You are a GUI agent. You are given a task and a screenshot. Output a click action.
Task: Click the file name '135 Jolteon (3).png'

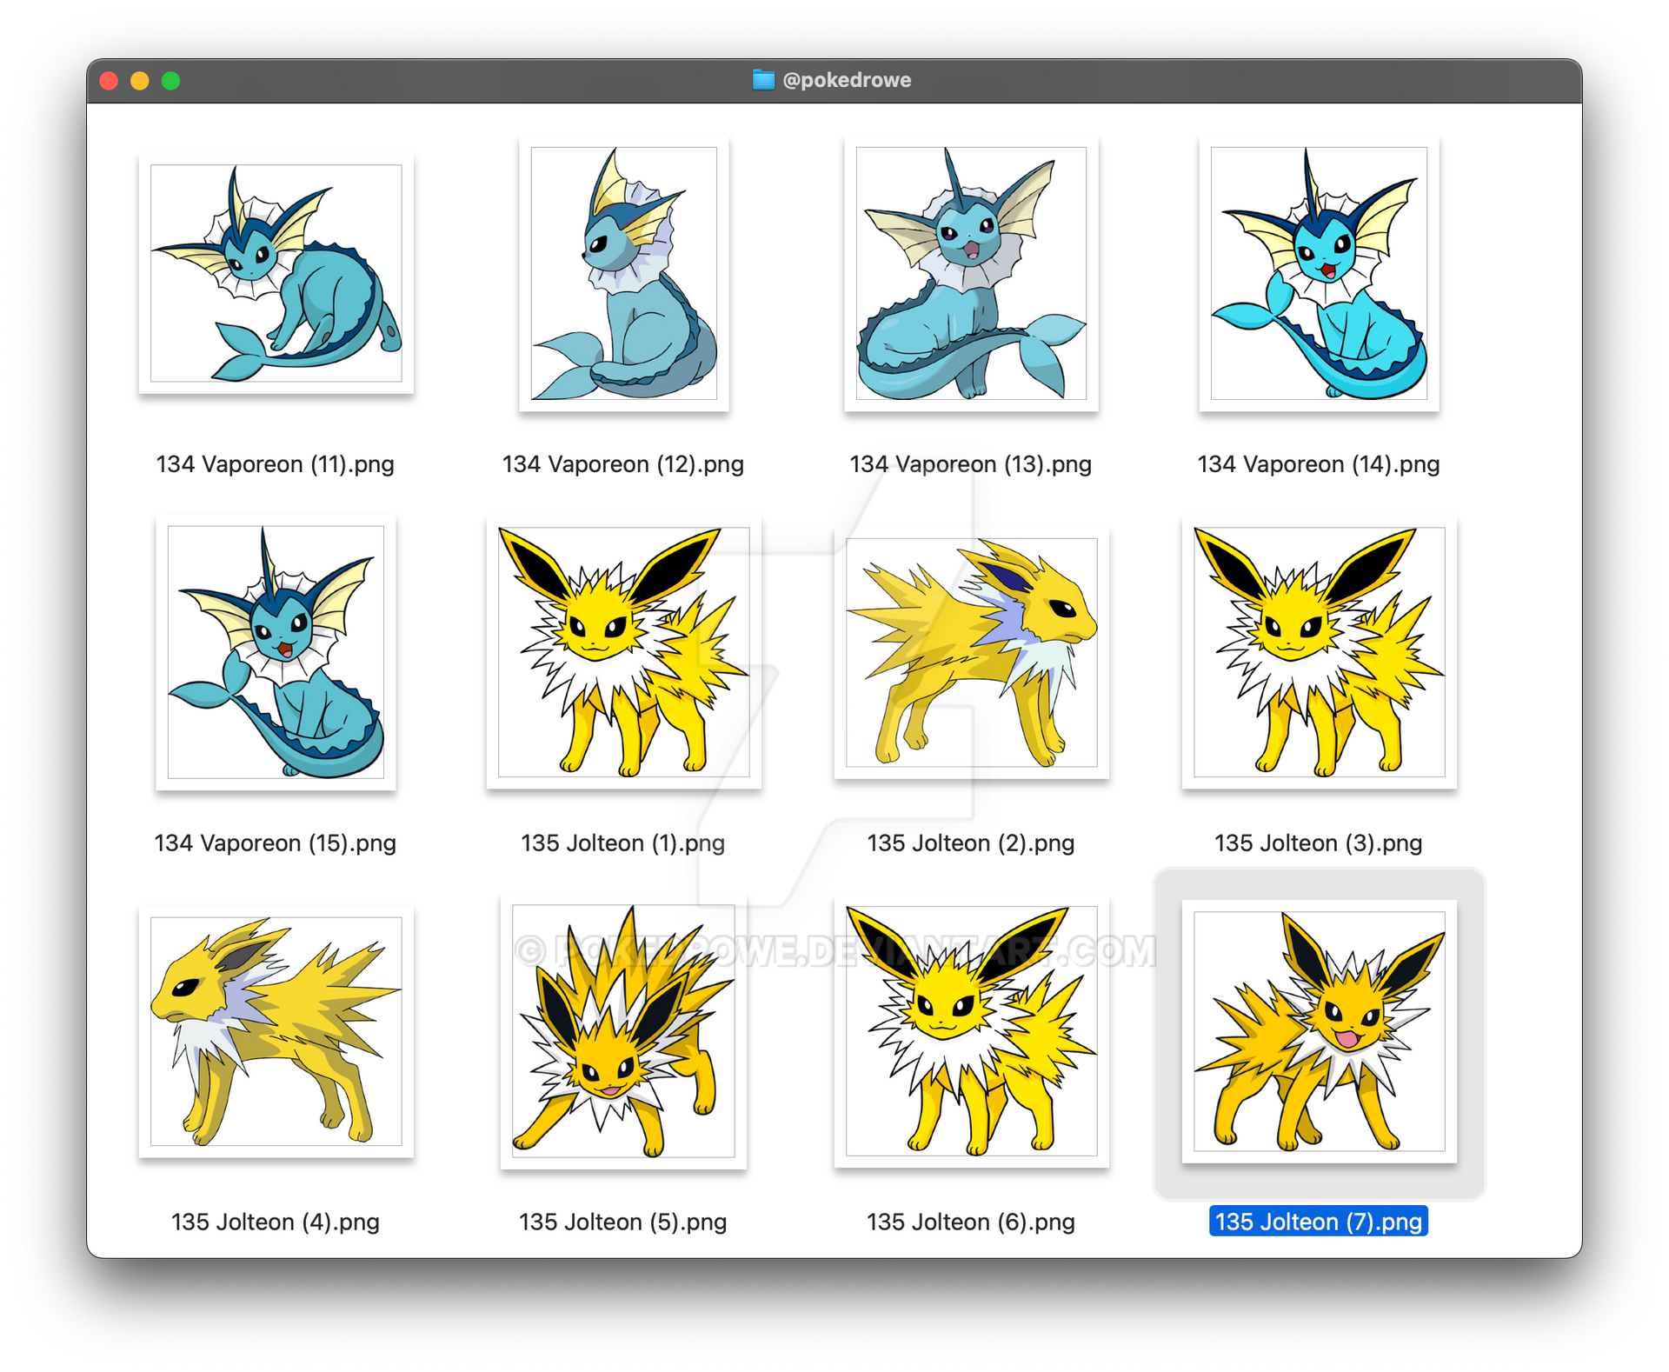point(1319,843)
